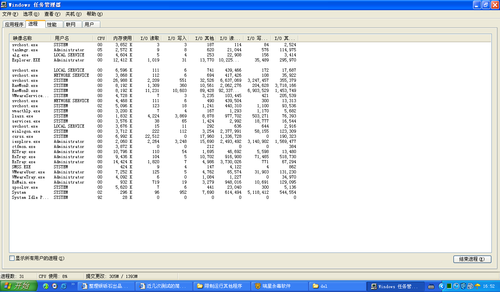
Task: Select the services.exe process row
Action: coord(154,121)
